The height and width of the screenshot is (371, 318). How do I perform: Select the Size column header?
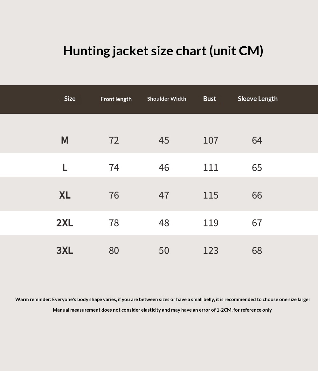[70, 99]
